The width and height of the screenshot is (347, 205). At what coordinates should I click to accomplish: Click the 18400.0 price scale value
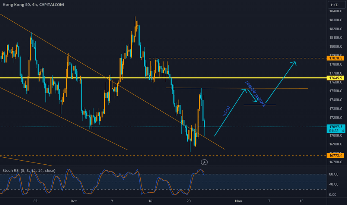coord(336,11)
